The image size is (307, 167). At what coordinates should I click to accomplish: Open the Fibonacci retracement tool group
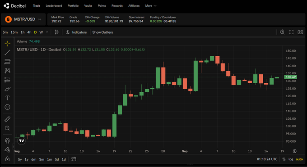(7, 62)
